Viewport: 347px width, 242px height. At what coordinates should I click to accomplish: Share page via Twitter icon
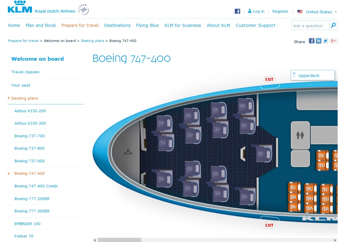[x=325, y=41]
